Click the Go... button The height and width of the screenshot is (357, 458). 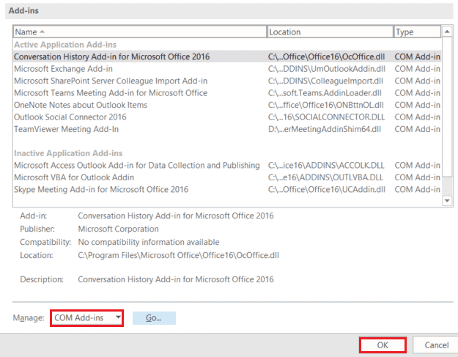tap(154, 318)
